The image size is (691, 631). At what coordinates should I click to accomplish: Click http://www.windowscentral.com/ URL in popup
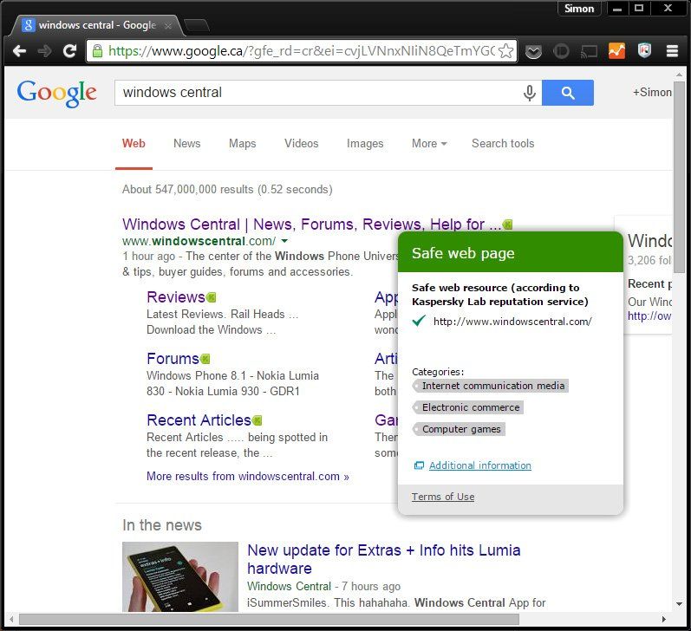[x=512, y=322]
